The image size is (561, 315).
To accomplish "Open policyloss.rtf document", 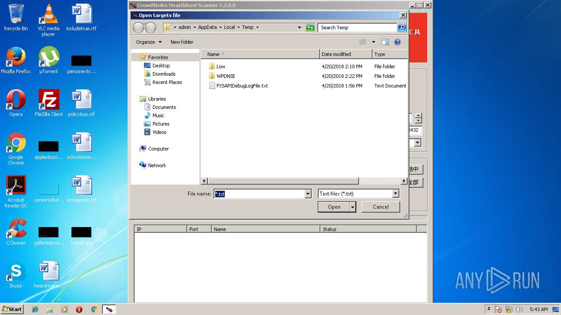I will pos(81,103).
